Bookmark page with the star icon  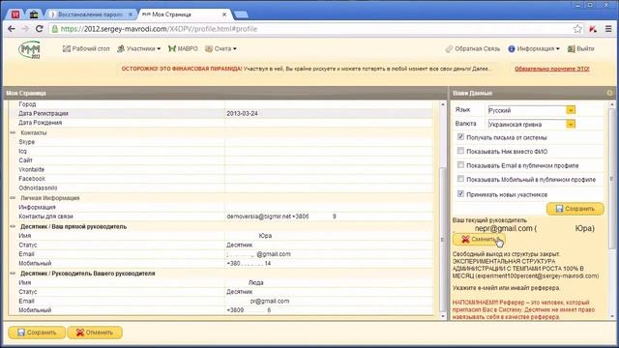point(577,29)
